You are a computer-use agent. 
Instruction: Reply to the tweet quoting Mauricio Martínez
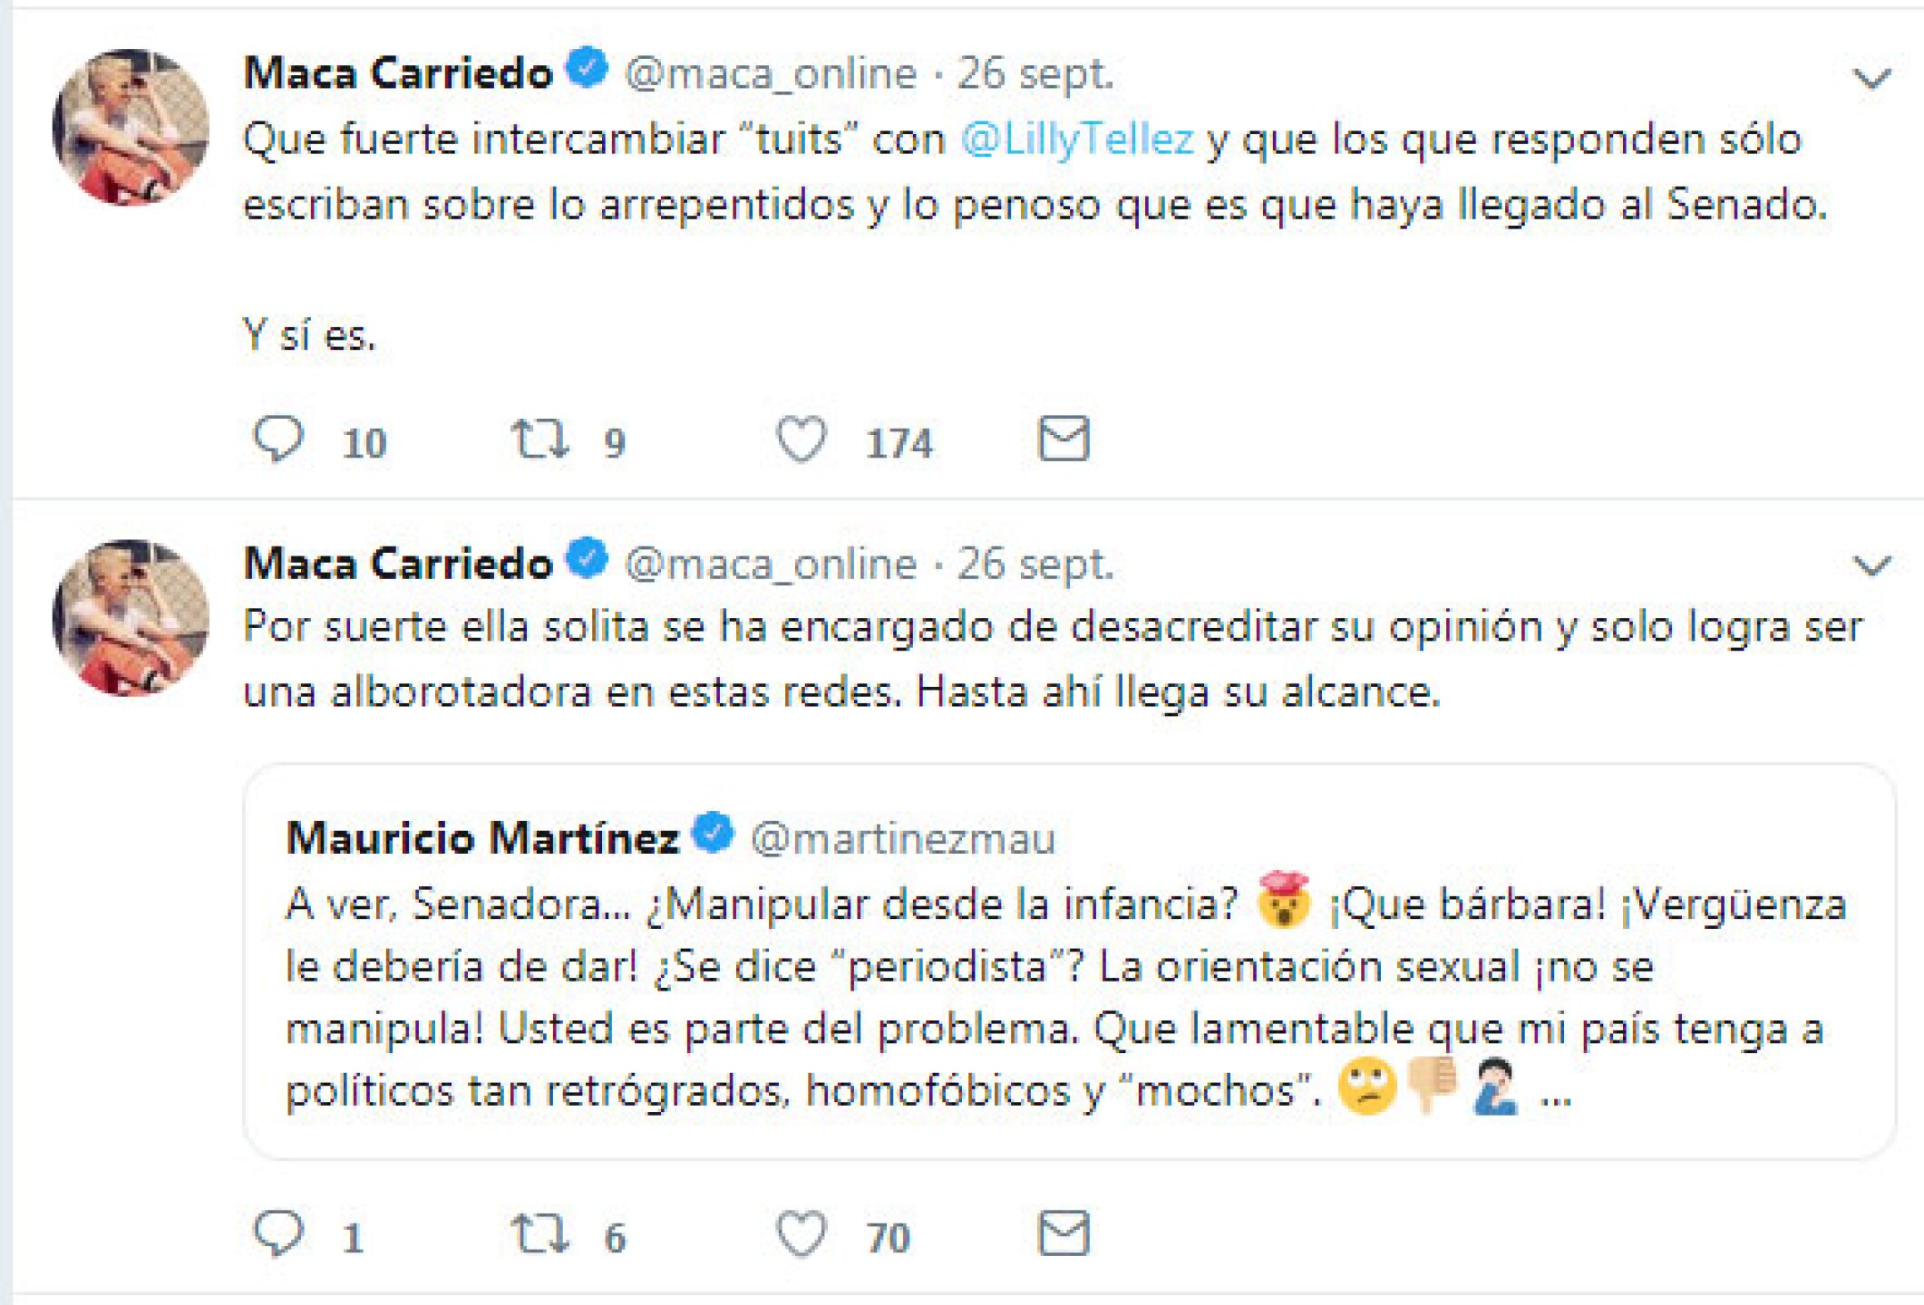tap(278, 1233)
